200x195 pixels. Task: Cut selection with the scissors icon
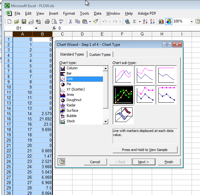point(70,21)
